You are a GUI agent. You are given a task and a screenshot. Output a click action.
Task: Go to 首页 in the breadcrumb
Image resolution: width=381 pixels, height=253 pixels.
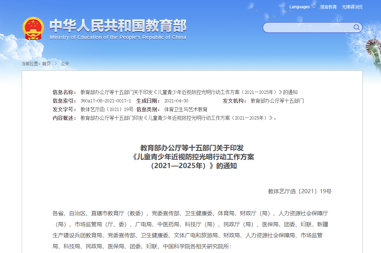(46, 64)
